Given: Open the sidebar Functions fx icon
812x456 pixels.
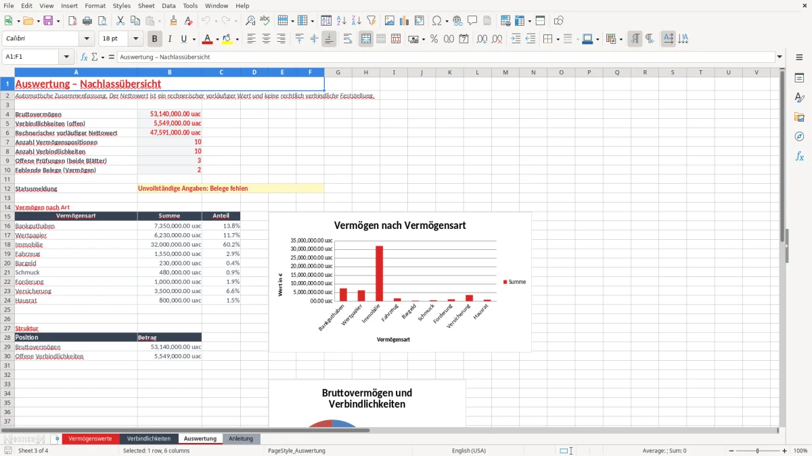Looking at the screenshot, I should (799, 156).
